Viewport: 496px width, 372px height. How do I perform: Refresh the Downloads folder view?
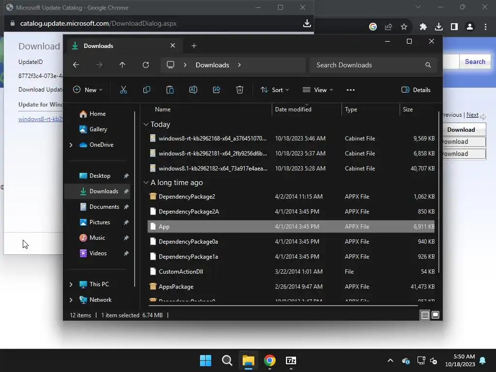tap(145, 65)
